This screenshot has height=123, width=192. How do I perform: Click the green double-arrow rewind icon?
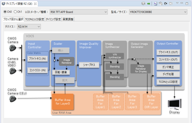click(148, 4)
